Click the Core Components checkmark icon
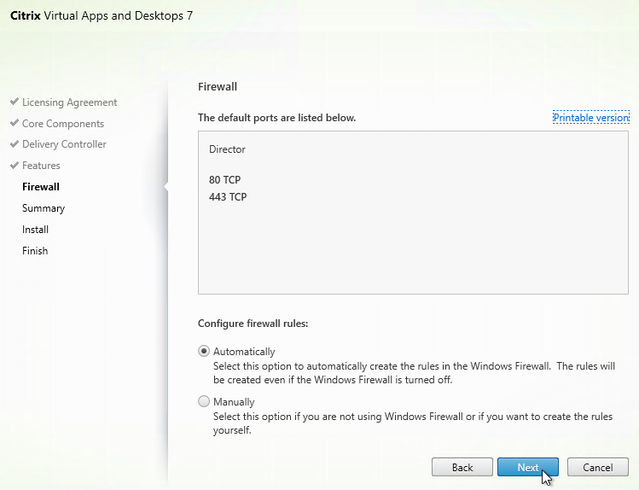 tap(15, 122)
